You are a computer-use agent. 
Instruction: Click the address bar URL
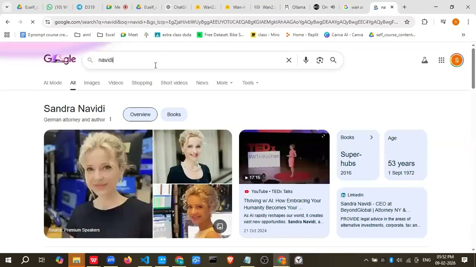(x=226, y=22)
